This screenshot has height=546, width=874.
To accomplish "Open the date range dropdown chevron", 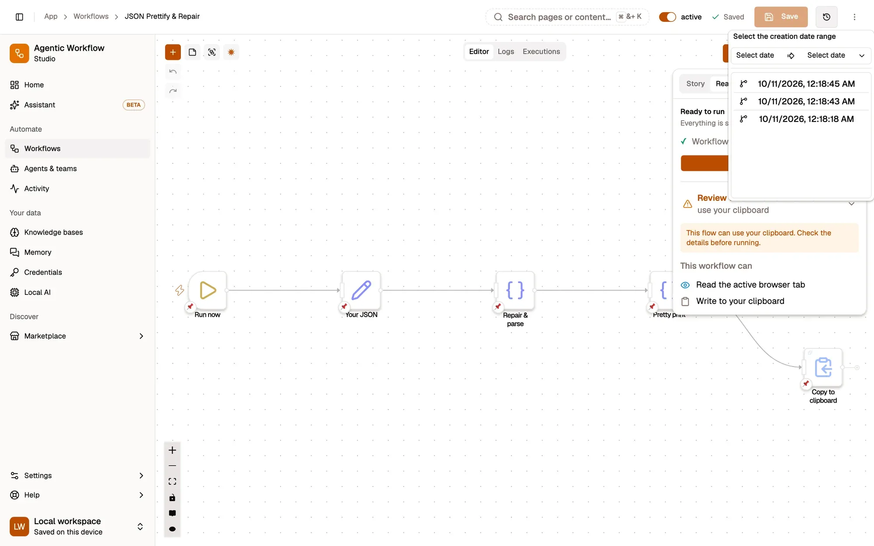I will [862, 55].
